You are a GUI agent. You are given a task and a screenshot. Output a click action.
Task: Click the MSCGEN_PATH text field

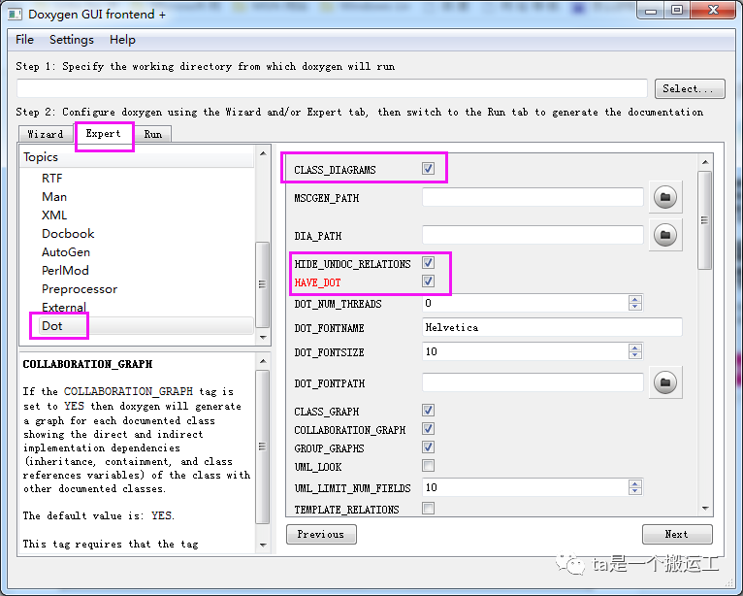(533, 197)
